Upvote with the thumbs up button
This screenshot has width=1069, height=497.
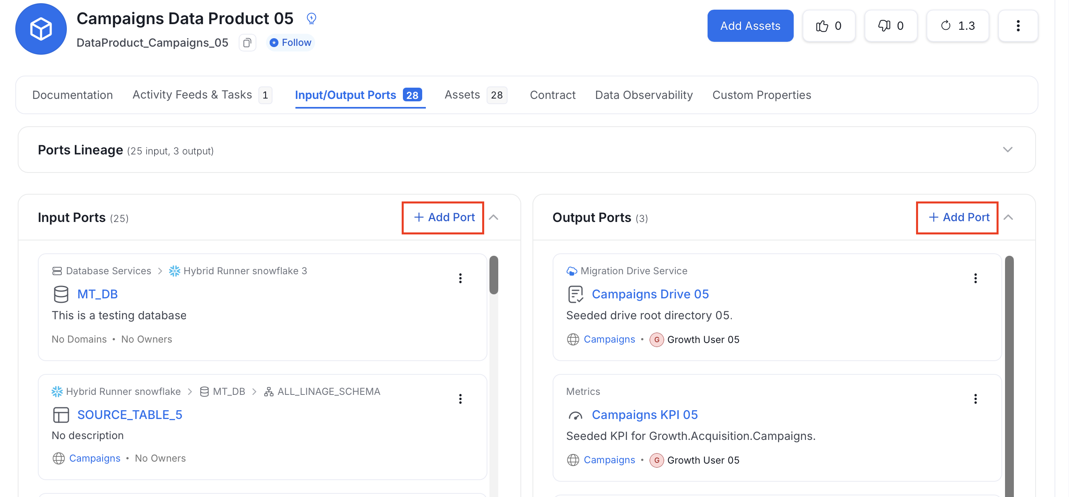828,26
